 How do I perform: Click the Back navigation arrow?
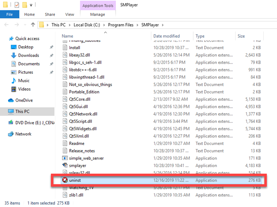click(x=6, y=25)
